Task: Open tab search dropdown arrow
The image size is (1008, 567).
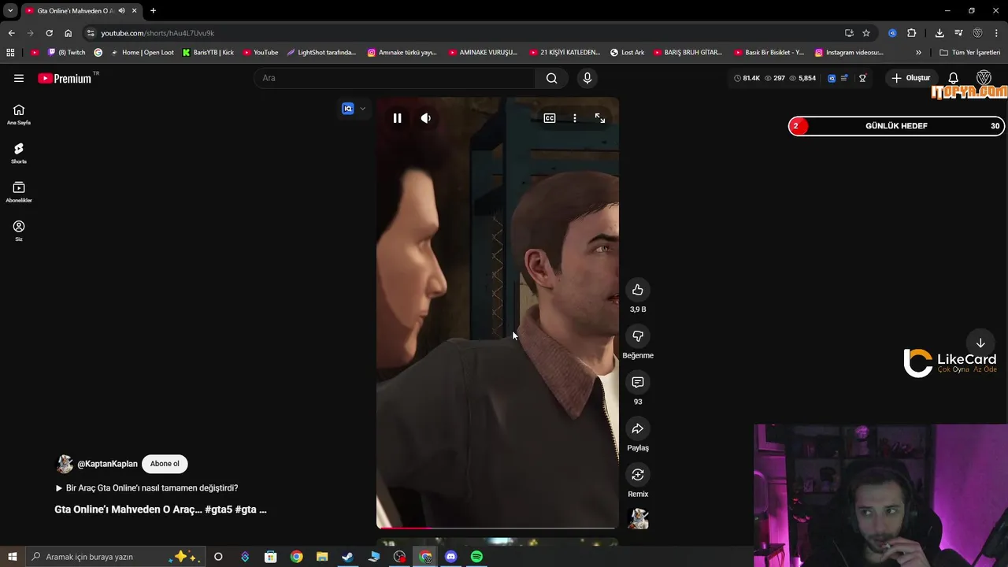Action: click(10, 10)
